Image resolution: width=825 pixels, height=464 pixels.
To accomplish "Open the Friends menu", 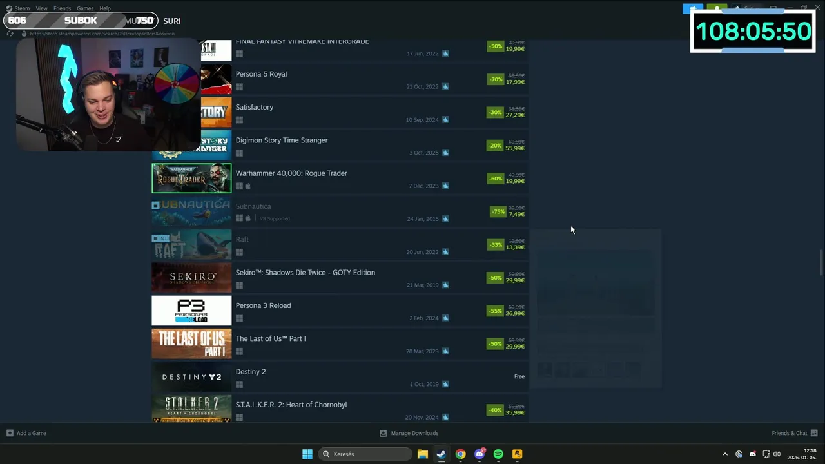I will coord(62,8).
